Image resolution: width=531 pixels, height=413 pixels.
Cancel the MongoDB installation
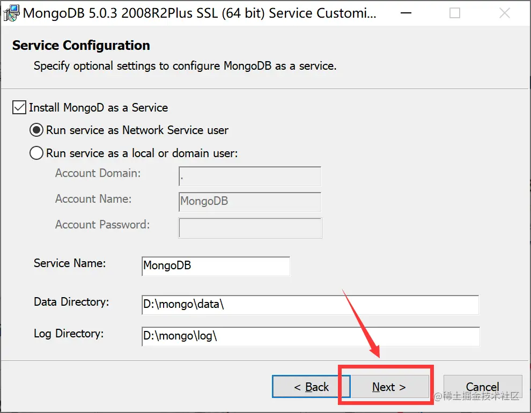(483, 387)
